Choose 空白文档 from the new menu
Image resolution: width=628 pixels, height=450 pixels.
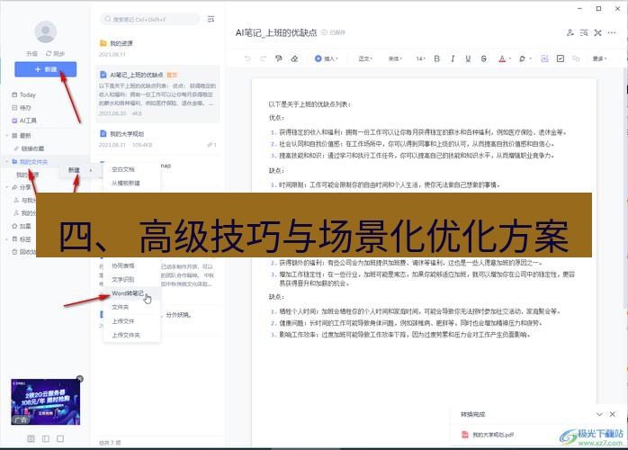coord(123,169)
